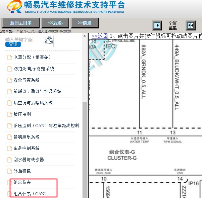Click the IP16 connector label
This screenshot has height=198, width=202.
[x=194, y=183]
